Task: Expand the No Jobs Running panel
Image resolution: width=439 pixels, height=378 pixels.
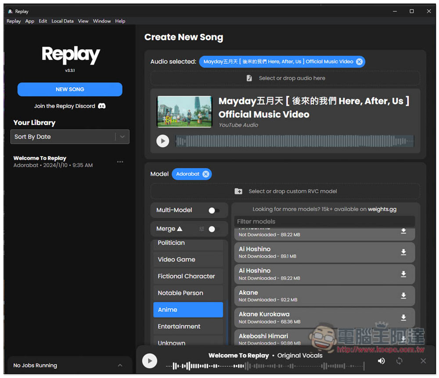Action: pyautogui.click(x=120, y=365)
